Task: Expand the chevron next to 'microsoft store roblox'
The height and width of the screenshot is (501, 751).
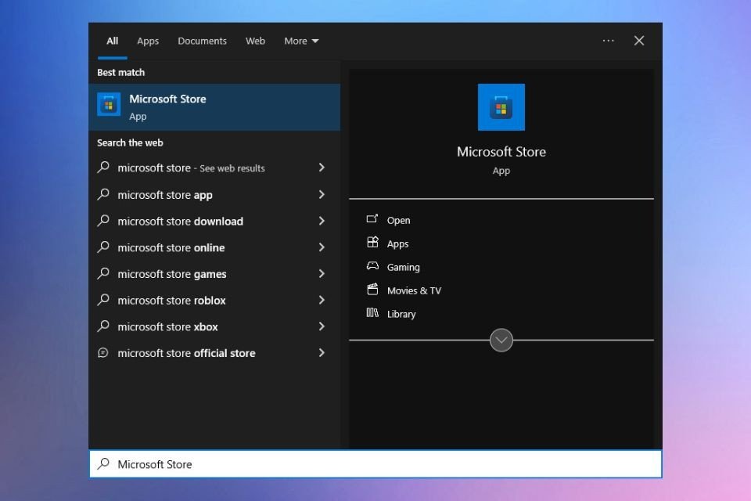Action: click(x=322, y=300)
